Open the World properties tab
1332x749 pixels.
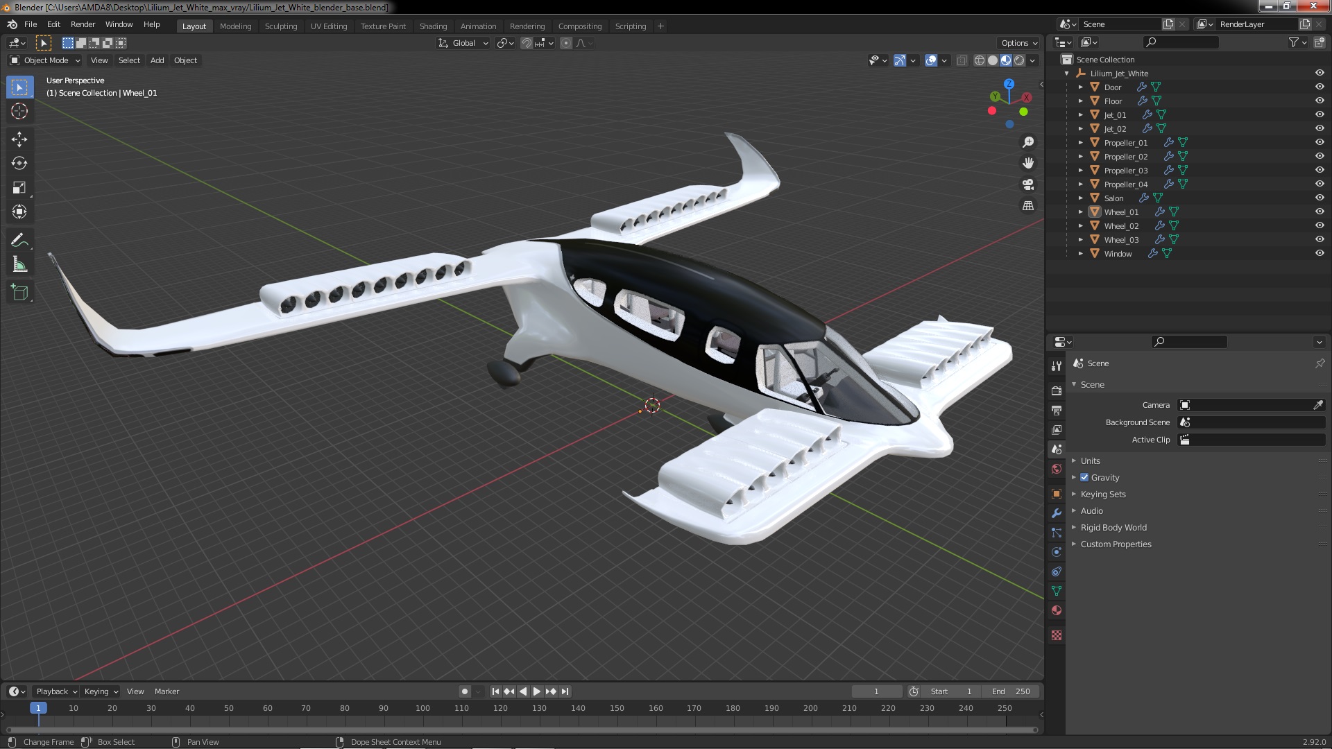[1057, 469]
